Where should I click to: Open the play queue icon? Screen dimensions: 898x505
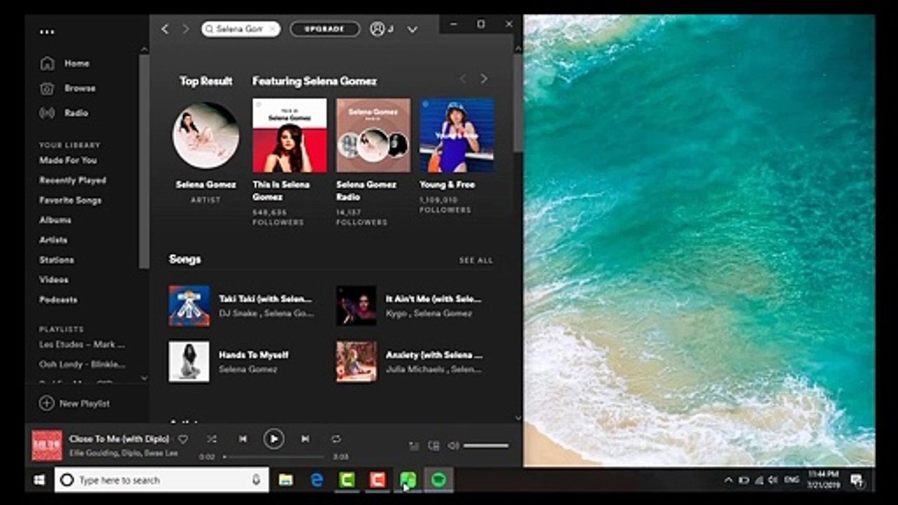click(x=414, y=446)
